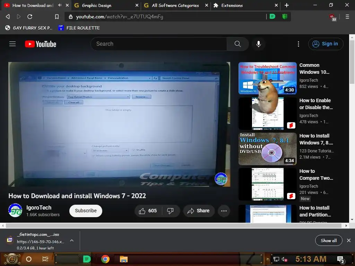Open the green chat extension icon in address bar
Viewport: 355px width, 266px height.
(x=272, y=16)
